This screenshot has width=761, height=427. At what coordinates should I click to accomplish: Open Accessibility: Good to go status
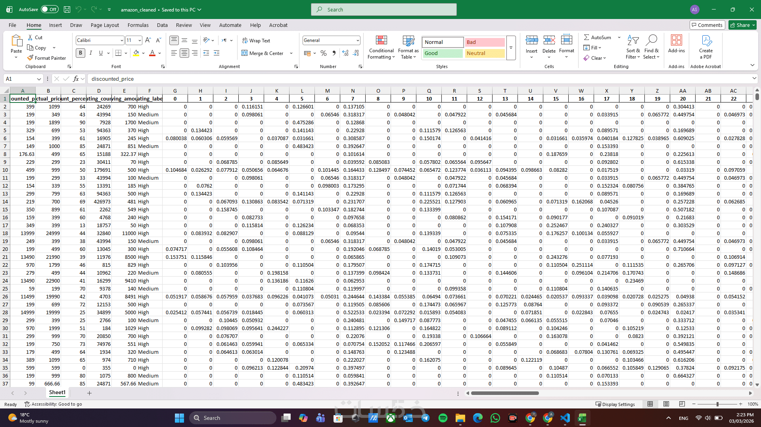pos(53,404)
